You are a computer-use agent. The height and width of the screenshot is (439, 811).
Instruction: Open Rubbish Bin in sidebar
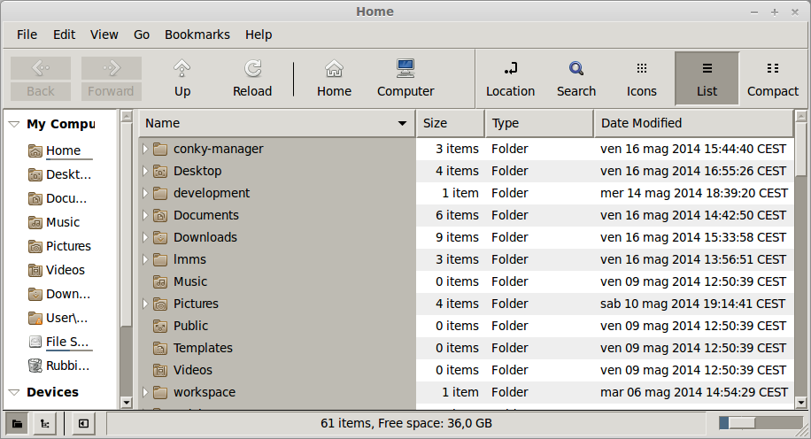pyautogui.click(x=59, y=366)
